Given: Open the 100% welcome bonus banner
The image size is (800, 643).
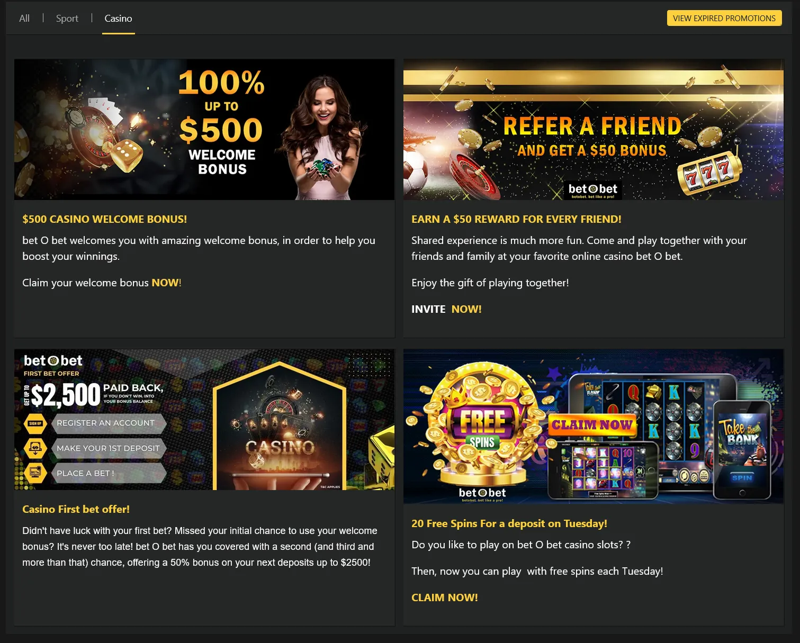Looking at the screenshot, I should pos(204,129).
